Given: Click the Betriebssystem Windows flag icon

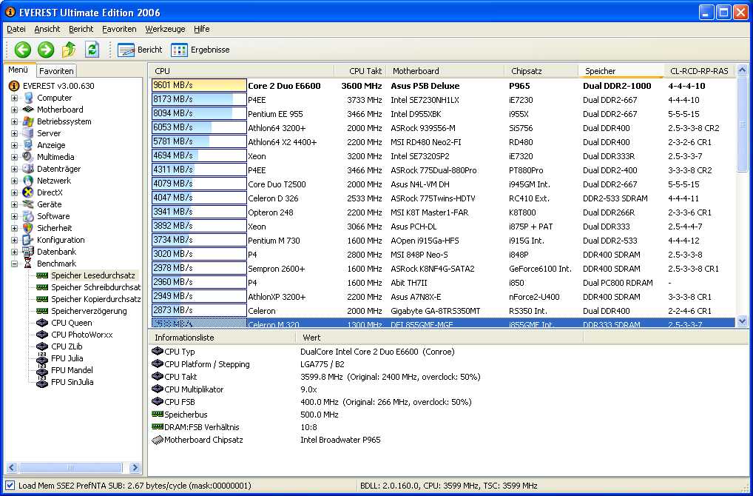Looking at the screenshot, I should point(28,121).
